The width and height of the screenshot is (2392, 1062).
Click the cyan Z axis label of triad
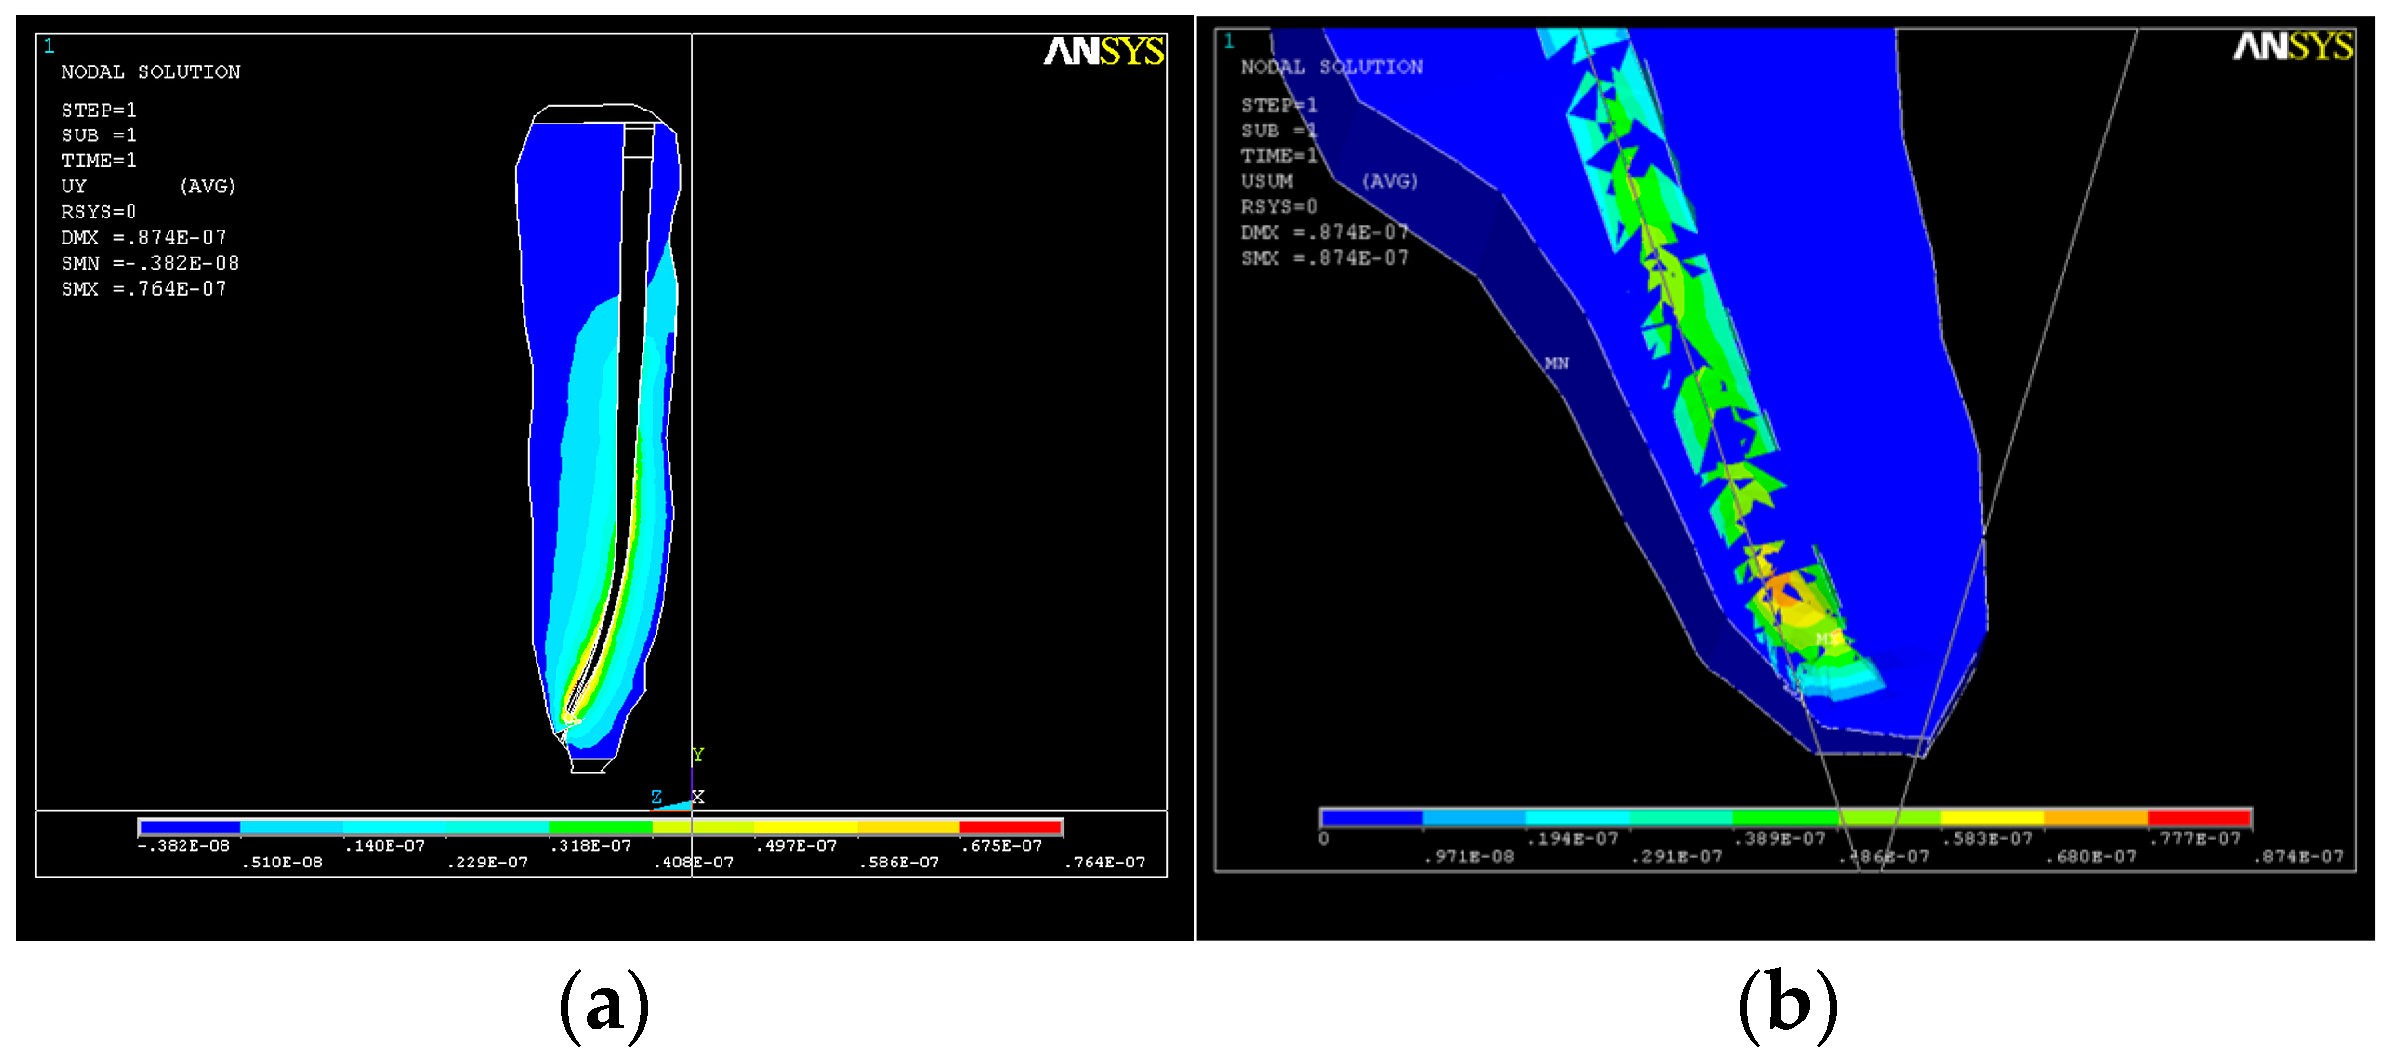(656, 796)
